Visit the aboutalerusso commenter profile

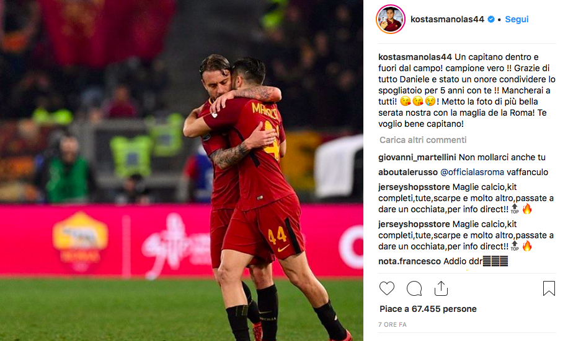coord(408,173)
